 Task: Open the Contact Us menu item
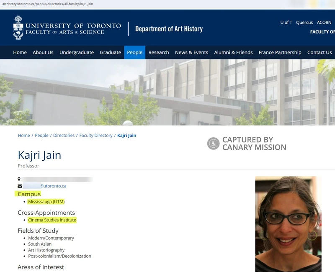click(x=320, y=53)
